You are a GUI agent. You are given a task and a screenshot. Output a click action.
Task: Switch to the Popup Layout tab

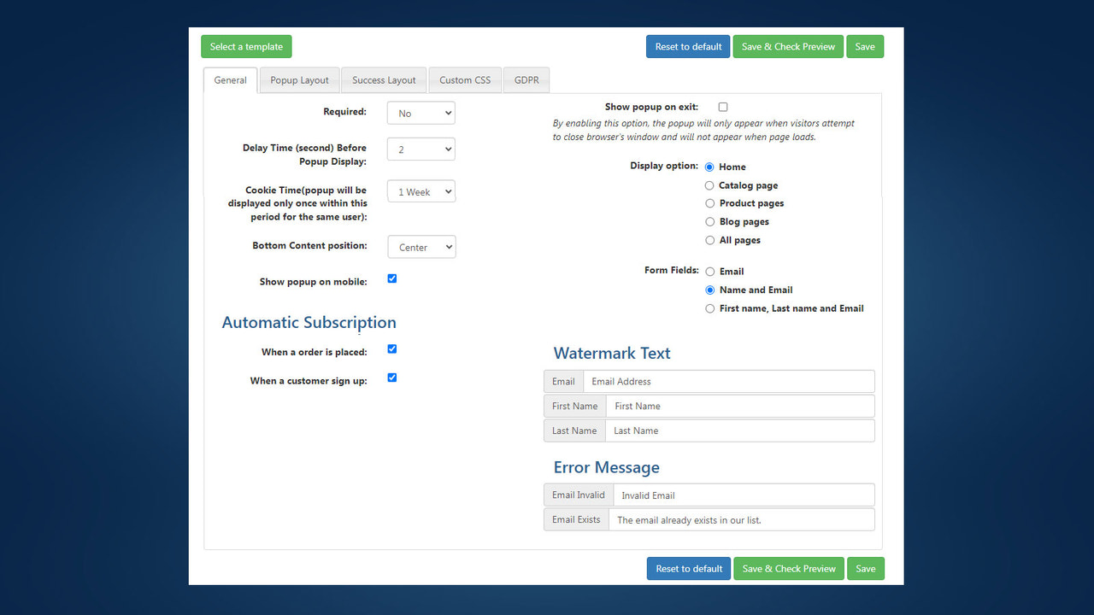[x=299, y=79]
